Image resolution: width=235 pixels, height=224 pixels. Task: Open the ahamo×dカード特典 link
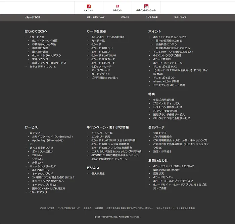click(x=166, y=81)
